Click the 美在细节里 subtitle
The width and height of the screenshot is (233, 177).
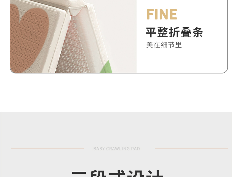click(164, 45)
